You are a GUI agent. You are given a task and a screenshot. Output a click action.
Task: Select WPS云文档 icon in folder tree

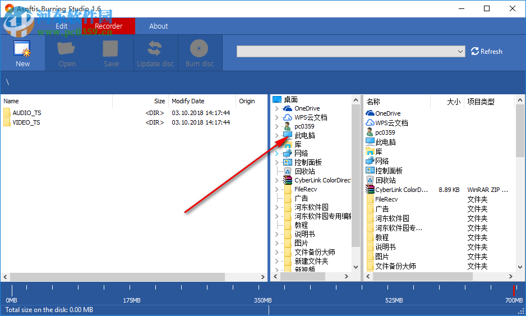288,117
